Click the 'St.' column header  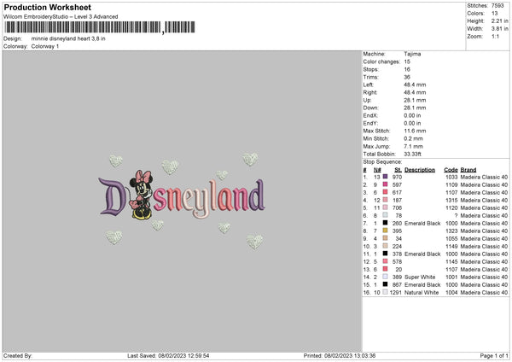[398, 170]
